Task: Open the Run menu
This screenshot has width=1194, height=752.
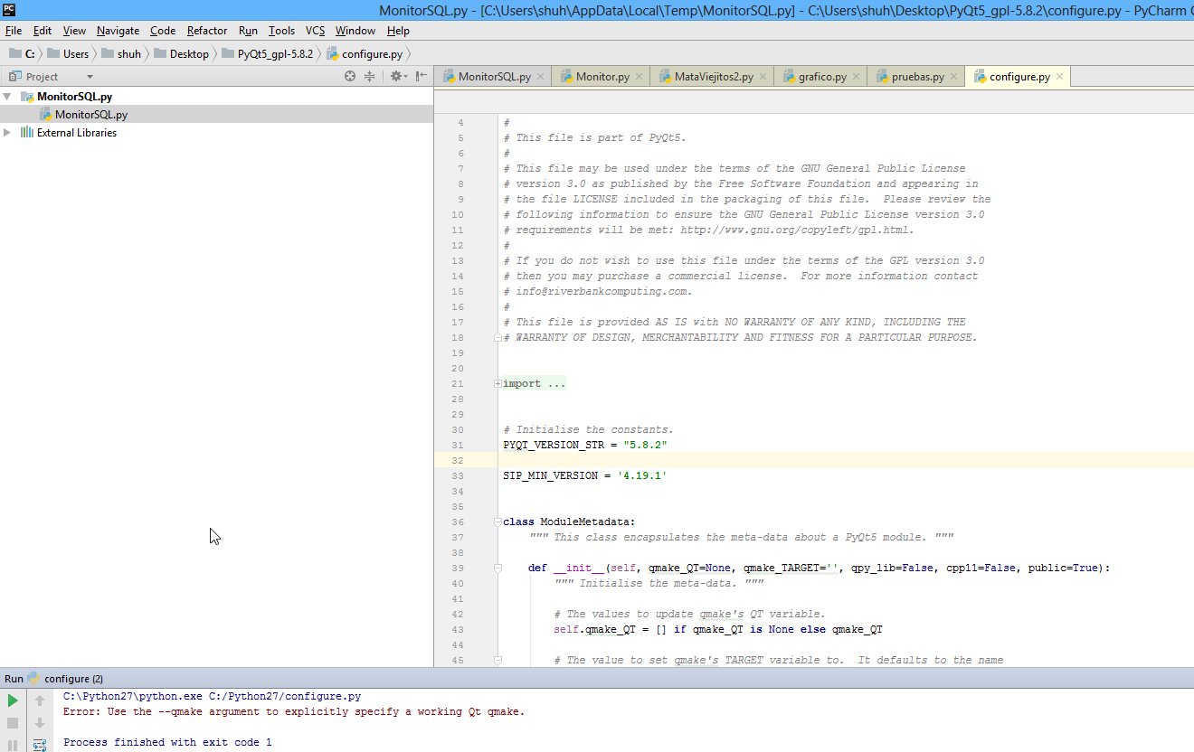Action: 248,31
